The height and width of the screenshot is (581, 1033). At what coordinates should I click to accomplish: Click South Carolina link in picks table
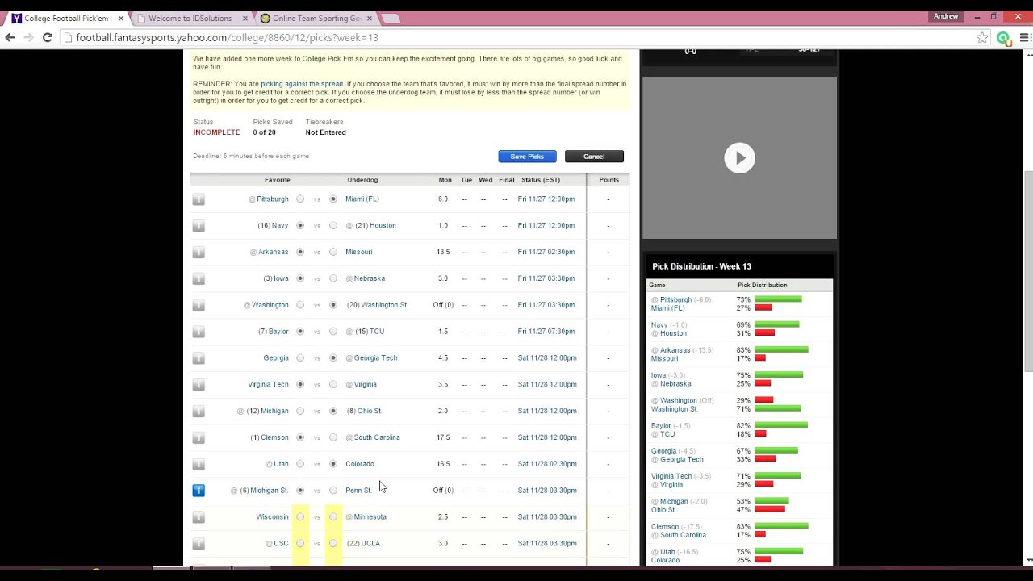377,437
